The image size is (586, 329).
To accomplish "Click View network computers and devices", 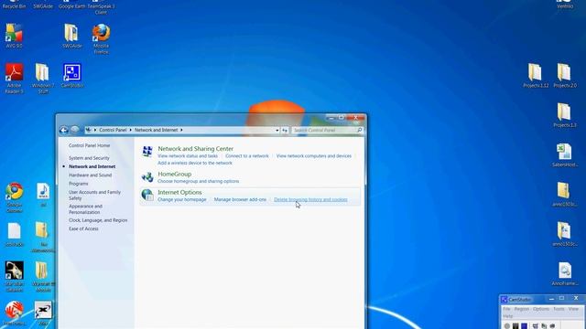I will coord(313,156).
